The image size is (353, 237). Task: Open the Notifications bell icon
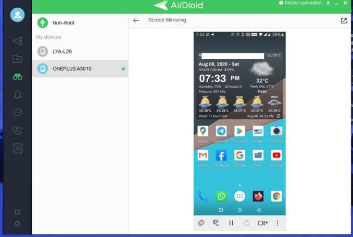[x=18, y=94]
